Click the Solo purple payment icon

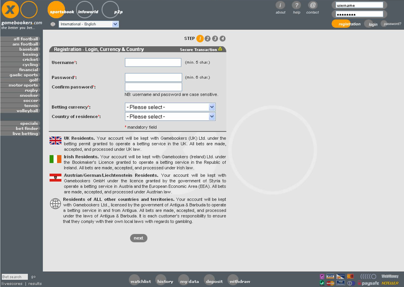tap(322, 276)
